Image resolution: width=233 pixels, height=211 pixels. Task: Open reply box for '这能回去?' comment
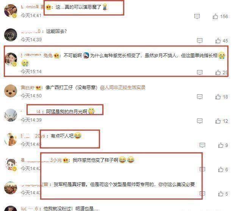click(x=200, y=41)
